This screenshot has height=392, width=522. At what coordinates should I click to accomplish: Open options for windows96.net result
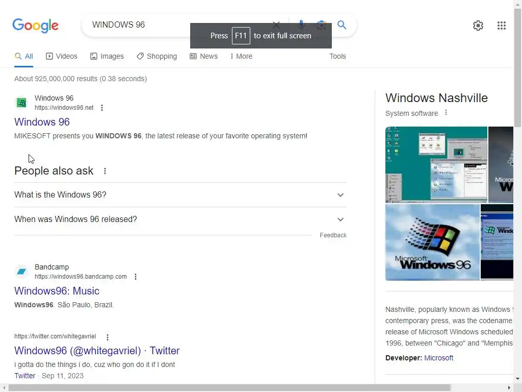(x=102, y=108)
